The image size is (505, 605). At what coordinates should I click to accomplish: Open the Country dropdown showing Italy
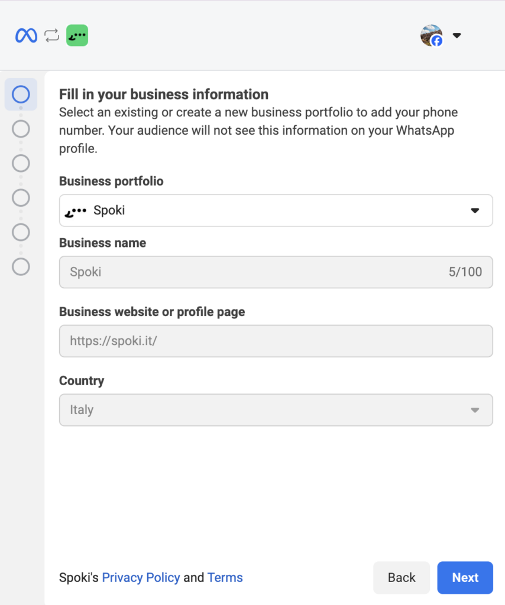click(276, 409)
